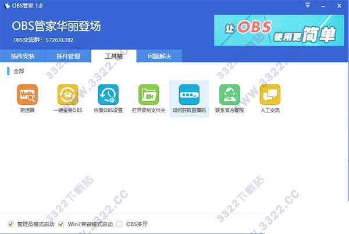Image resolution: width=349 pixels, height=234 pixels.
Task: Minimize the OBS管家 window
Action: (x=323, y=6)
